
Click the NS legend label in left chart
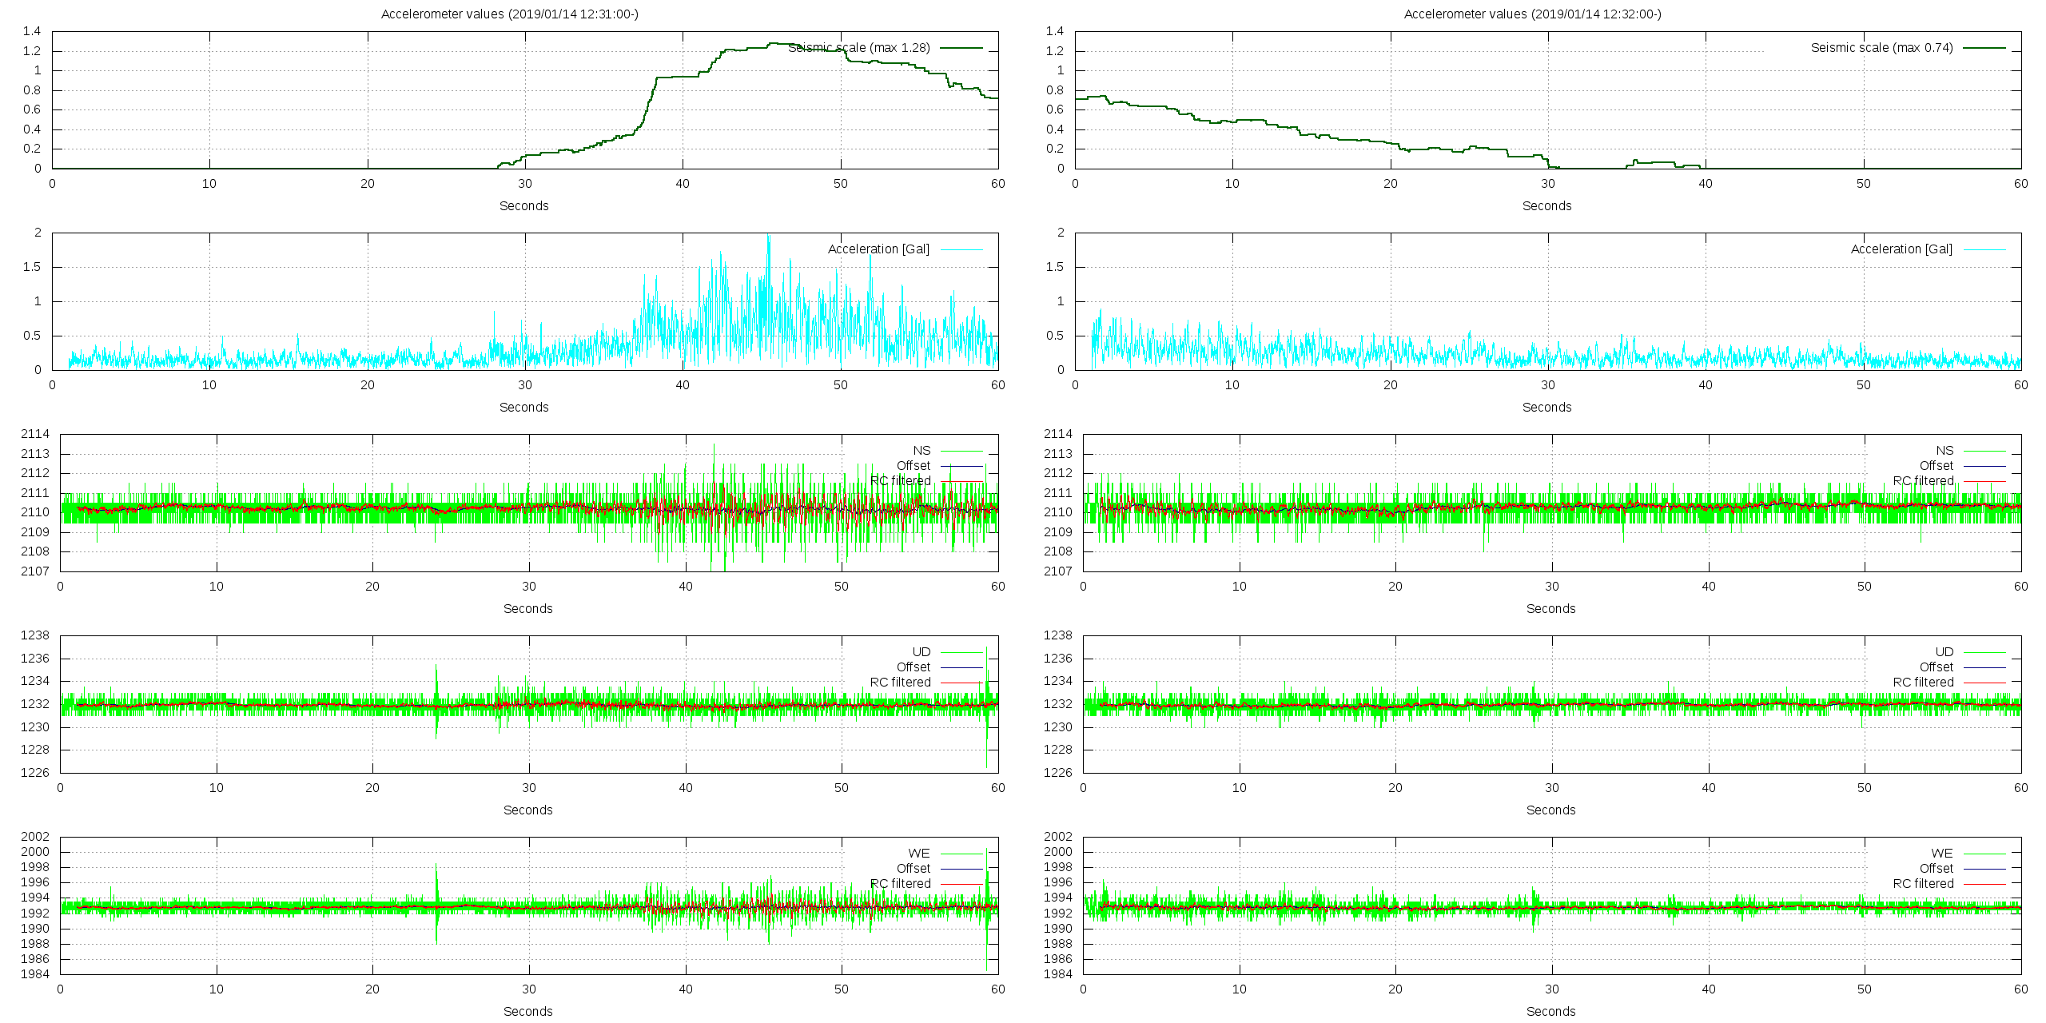click(921, 451)
